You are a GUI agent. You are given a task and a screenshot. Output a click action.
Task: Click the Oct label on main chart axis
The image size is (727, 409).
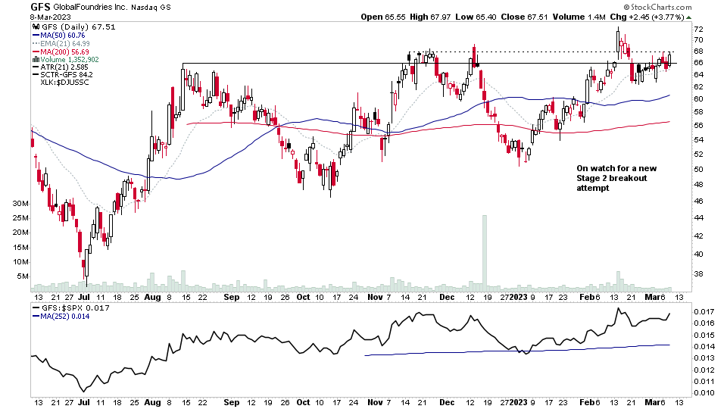303,297
